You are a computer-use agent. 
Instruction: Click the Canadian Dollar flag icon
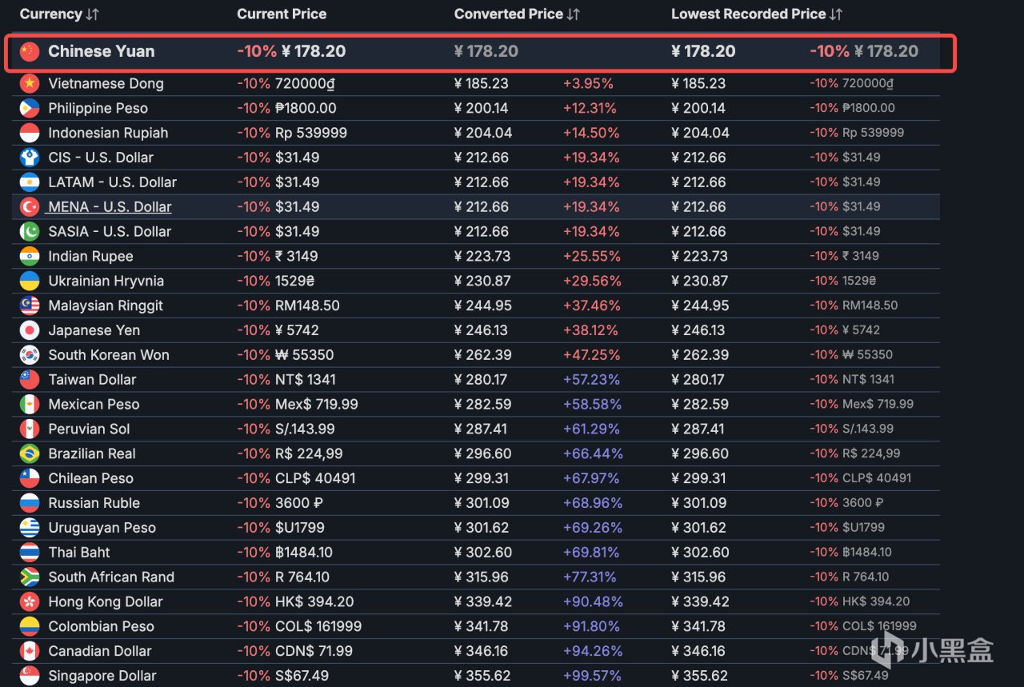[30, 651]
